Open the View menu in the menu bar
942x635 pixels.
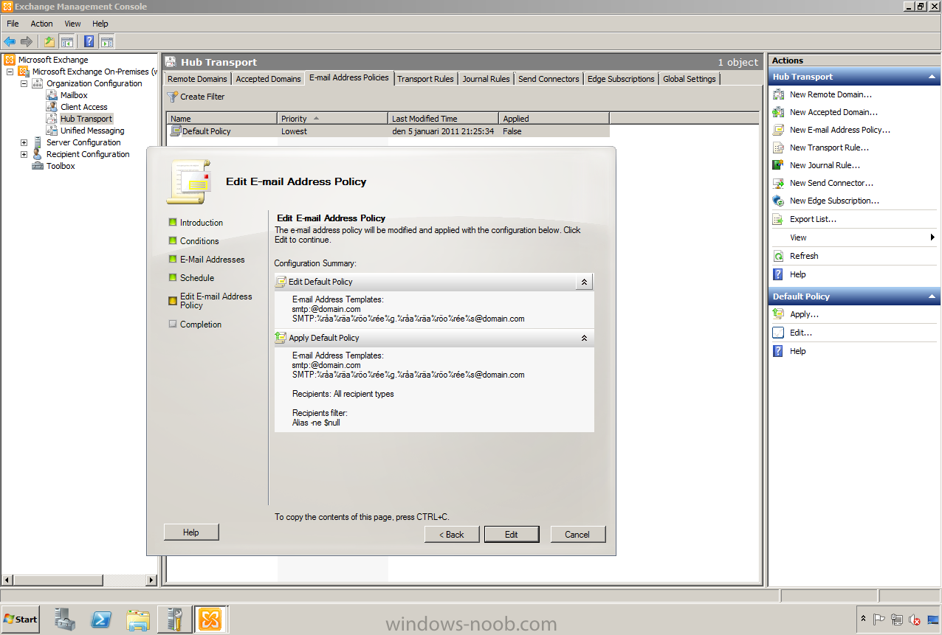[x=72, y=24]
